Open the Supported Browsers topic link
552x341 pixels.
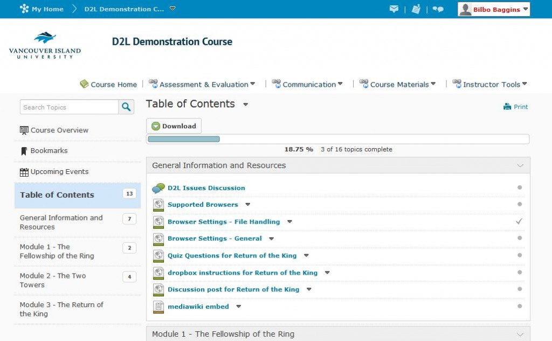[203, 205]
